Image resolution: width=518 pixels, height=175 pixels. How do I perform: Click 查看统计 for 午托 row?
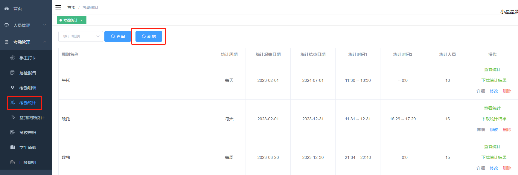point(492,70)
